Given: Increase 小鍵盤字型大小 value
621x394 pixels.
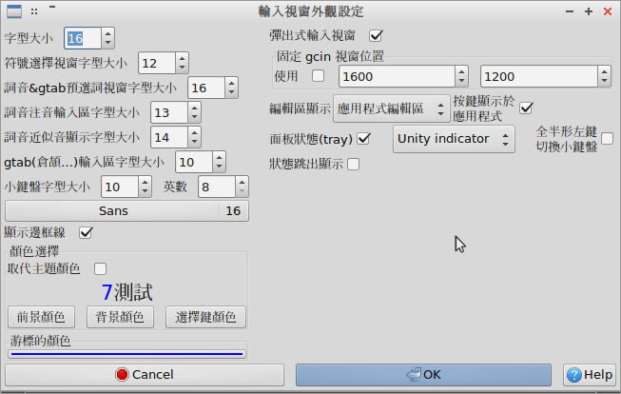Looking at the screenshot, I should [145, 183].
